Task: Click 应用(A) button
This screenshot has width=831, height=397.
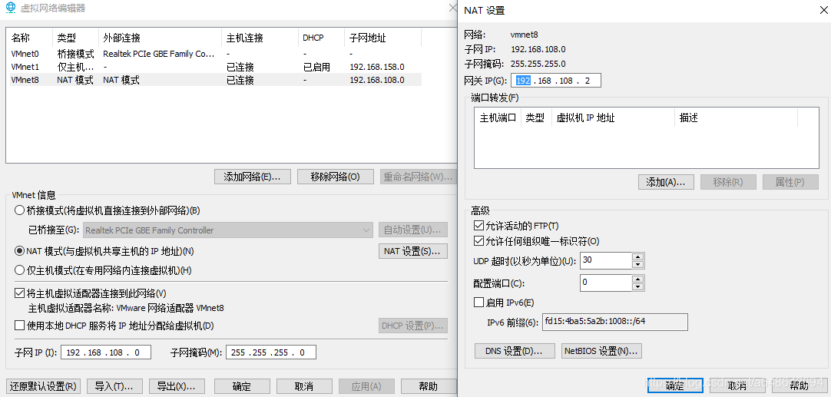Action: coord(367,386)
